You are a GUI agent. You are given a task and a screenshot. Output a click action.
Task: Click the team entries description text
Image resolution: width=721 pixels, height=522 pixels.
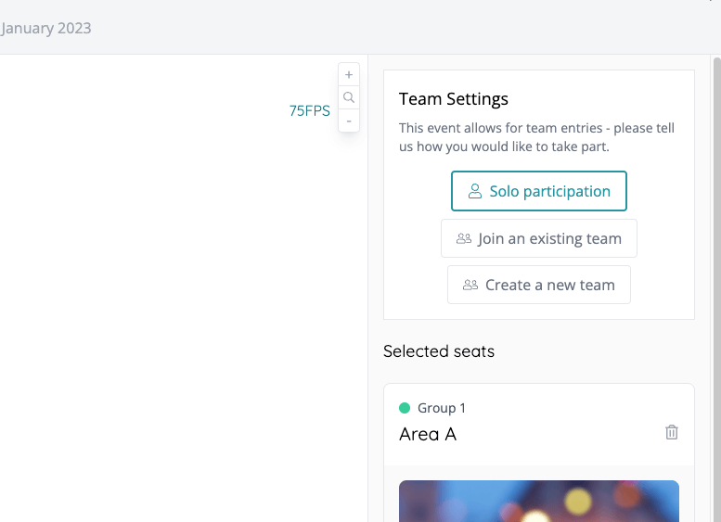pos(537,137)
